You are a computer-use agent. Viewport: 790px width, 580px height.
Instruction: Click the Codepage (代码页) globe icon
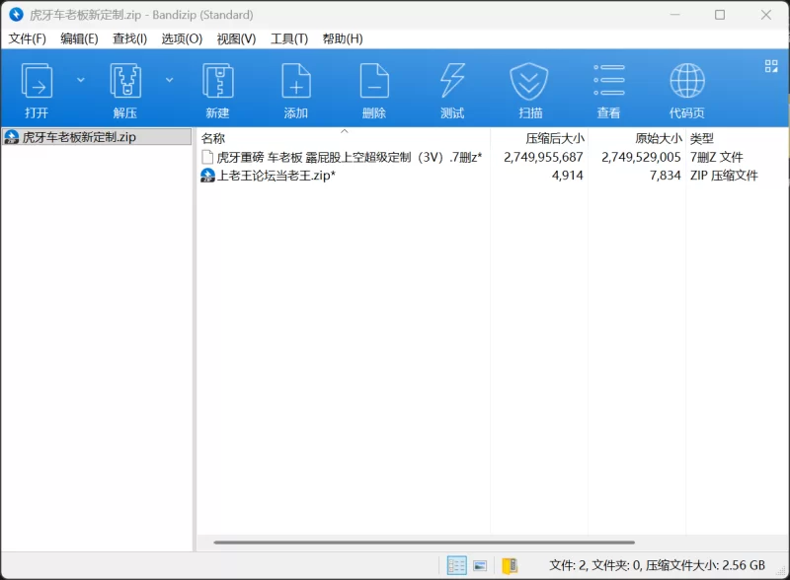tap(687, 81)
